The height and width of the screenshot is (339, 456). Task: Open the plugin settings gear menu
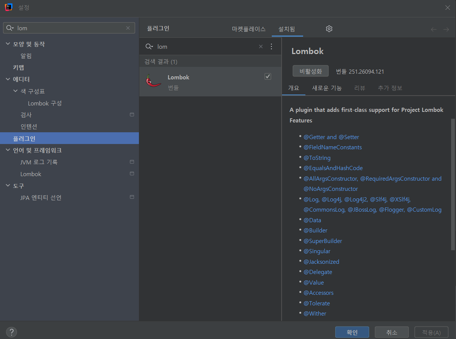[x=329, y=29]
